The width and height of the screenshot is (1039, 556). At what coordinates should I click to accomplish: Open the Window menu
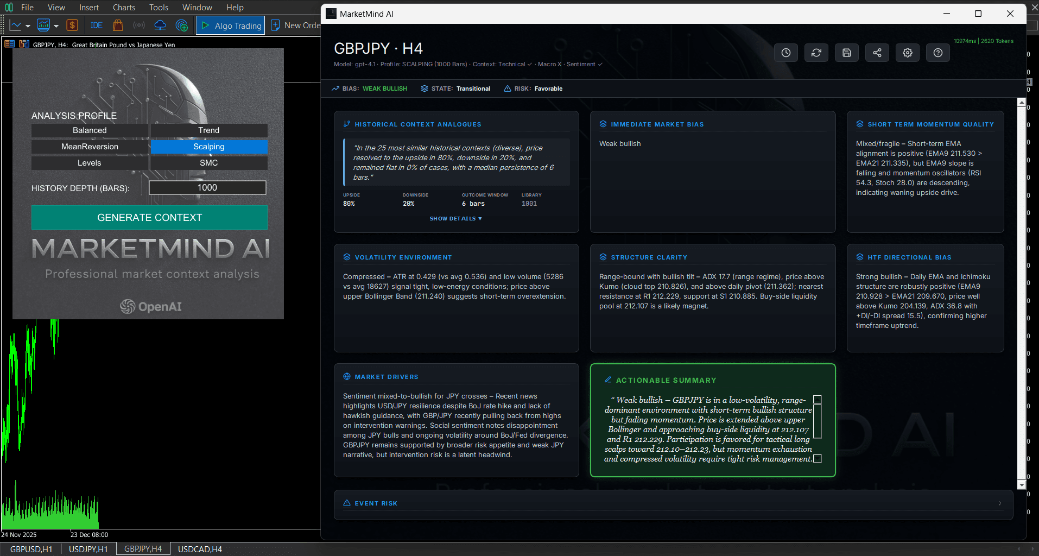tap(197, 7)
